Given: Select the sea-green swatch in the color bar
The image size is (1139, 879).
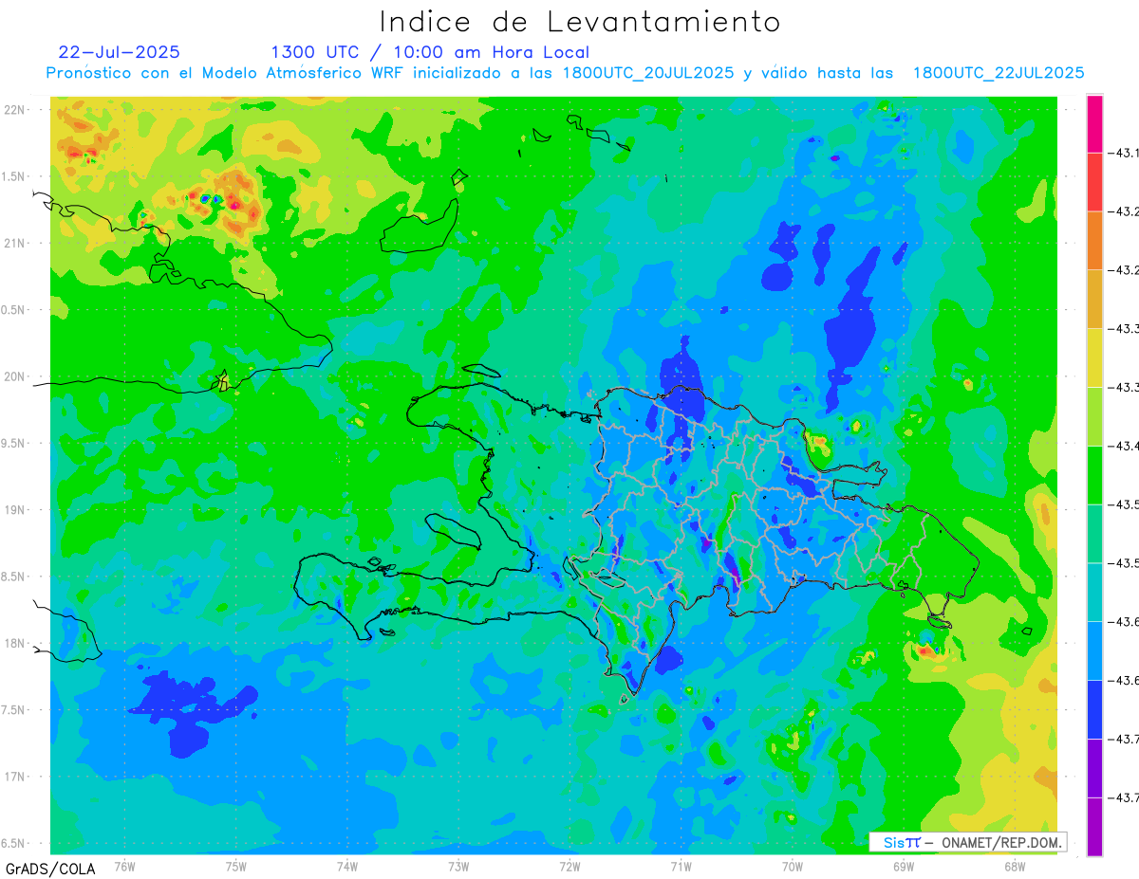Looking at the screenshot, I should [x=1094, y=533].
